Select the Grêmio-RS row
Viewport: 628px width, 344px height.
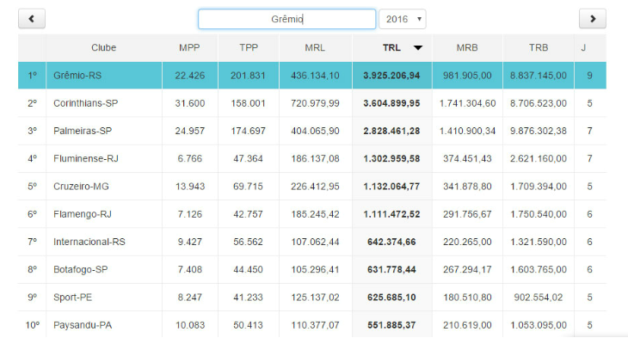(77, 76)
